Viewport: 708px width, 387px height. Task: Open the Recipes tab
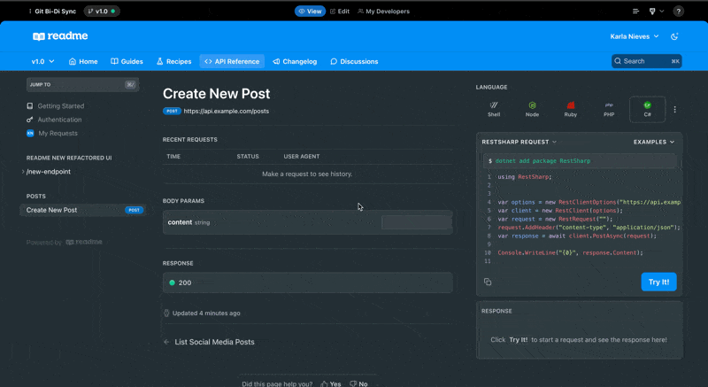click(173, 61)
